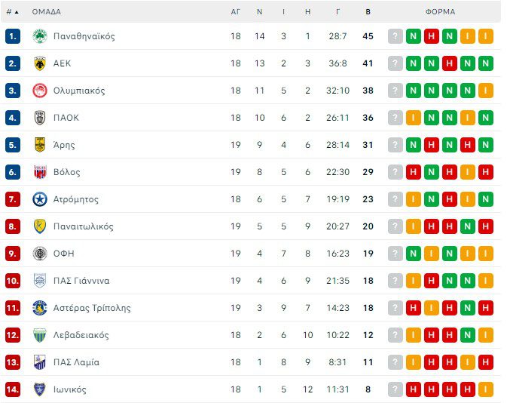Click the ΦΟΡΜΑ column header
This screenshot has width=510, height=403.
coord(440,12)
